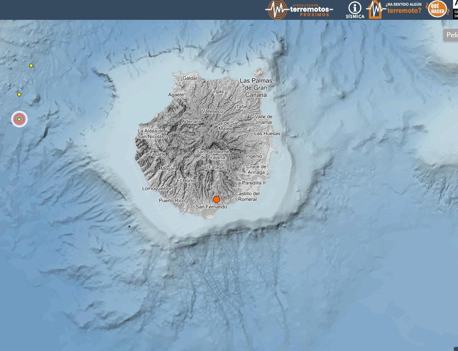
Task: Click the partially visible logo at far right of header
Action: point(455,10)
